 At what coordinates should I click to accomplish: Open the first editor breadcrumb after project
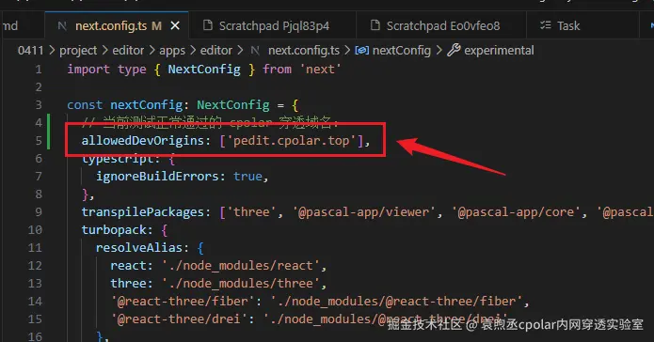pos(128,51)
